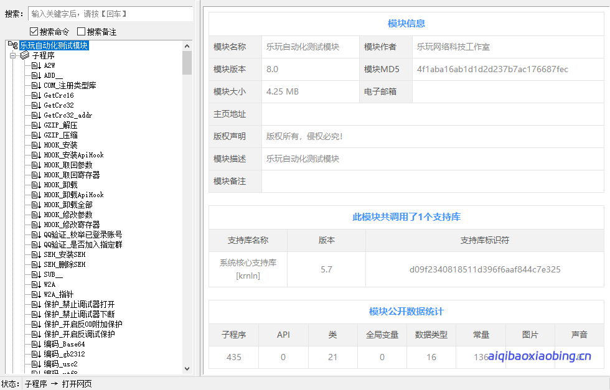The image size is (610, 390).
Task: Select root node 乐玩自动化测试模块
Action: [x=54, y=45]
